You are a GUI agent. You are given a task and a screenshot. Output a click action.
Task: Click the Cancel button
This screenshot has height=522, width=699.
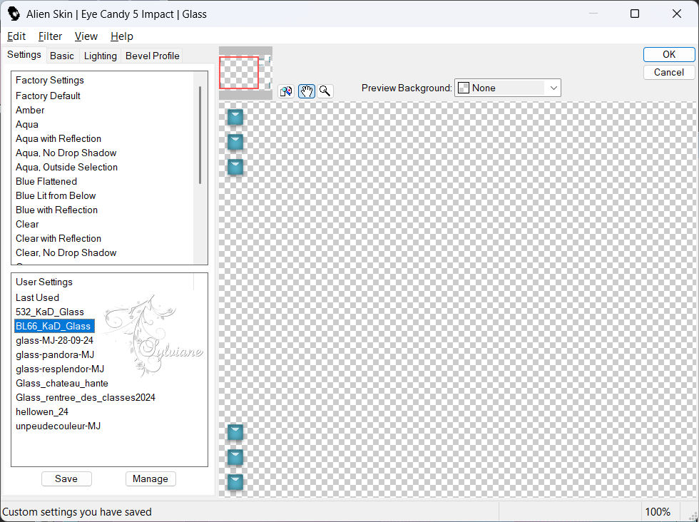(669, 72)
